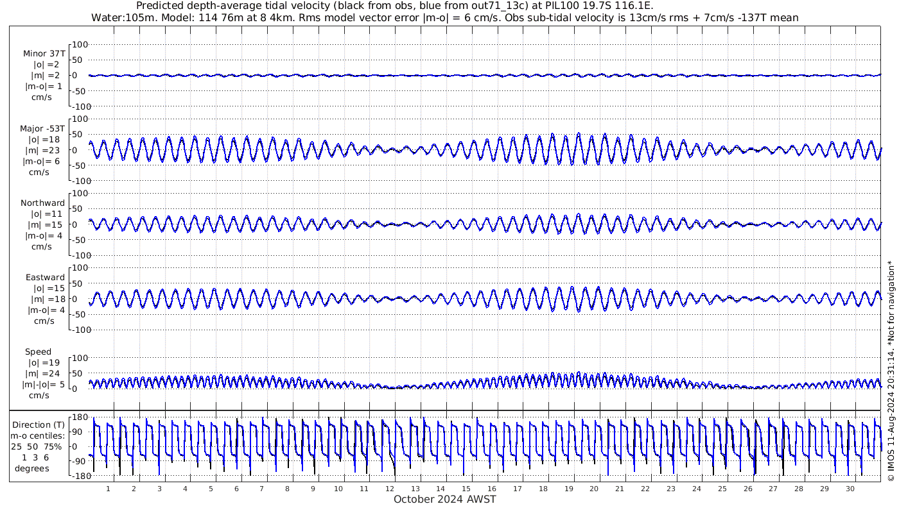Click the 'Major -53T' panel label
The image size is (899, 513).
coord(42,128)
